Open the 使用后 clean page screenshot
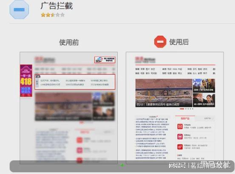The height and width of the screenshot is (174, 235). (x=175, y=108)
